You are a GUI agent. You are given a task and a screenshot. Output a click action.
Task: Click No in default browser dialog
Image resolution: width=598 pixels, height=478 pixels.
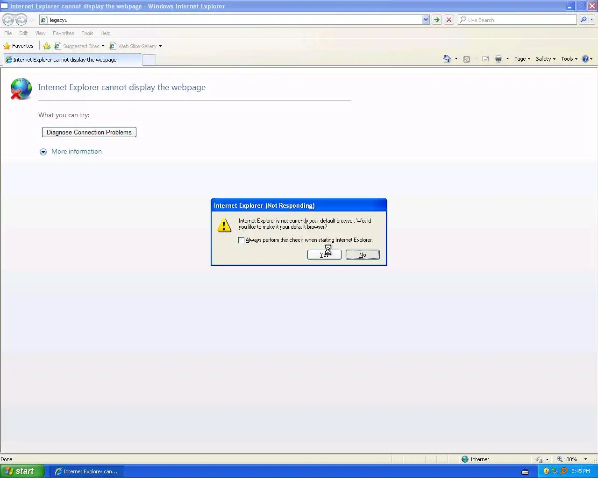pyautogui.click(x=363, y=254)
